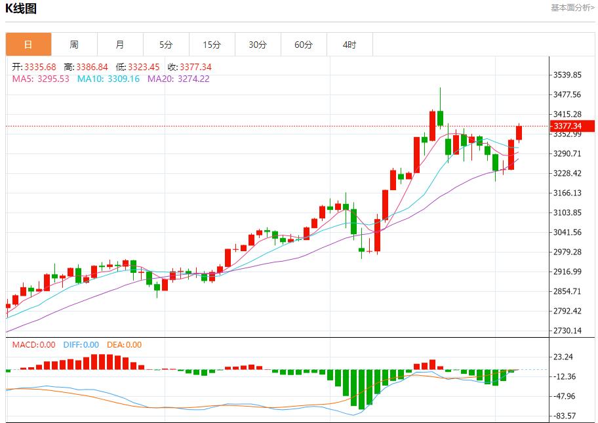Click the MA10: 3309.16 indicator label

point(108,79)
